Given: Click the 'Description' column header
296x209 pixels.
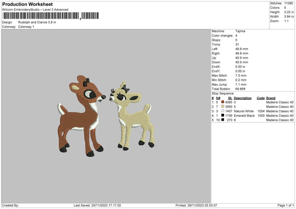Looking at the screenshot, I should coord(243,98).
